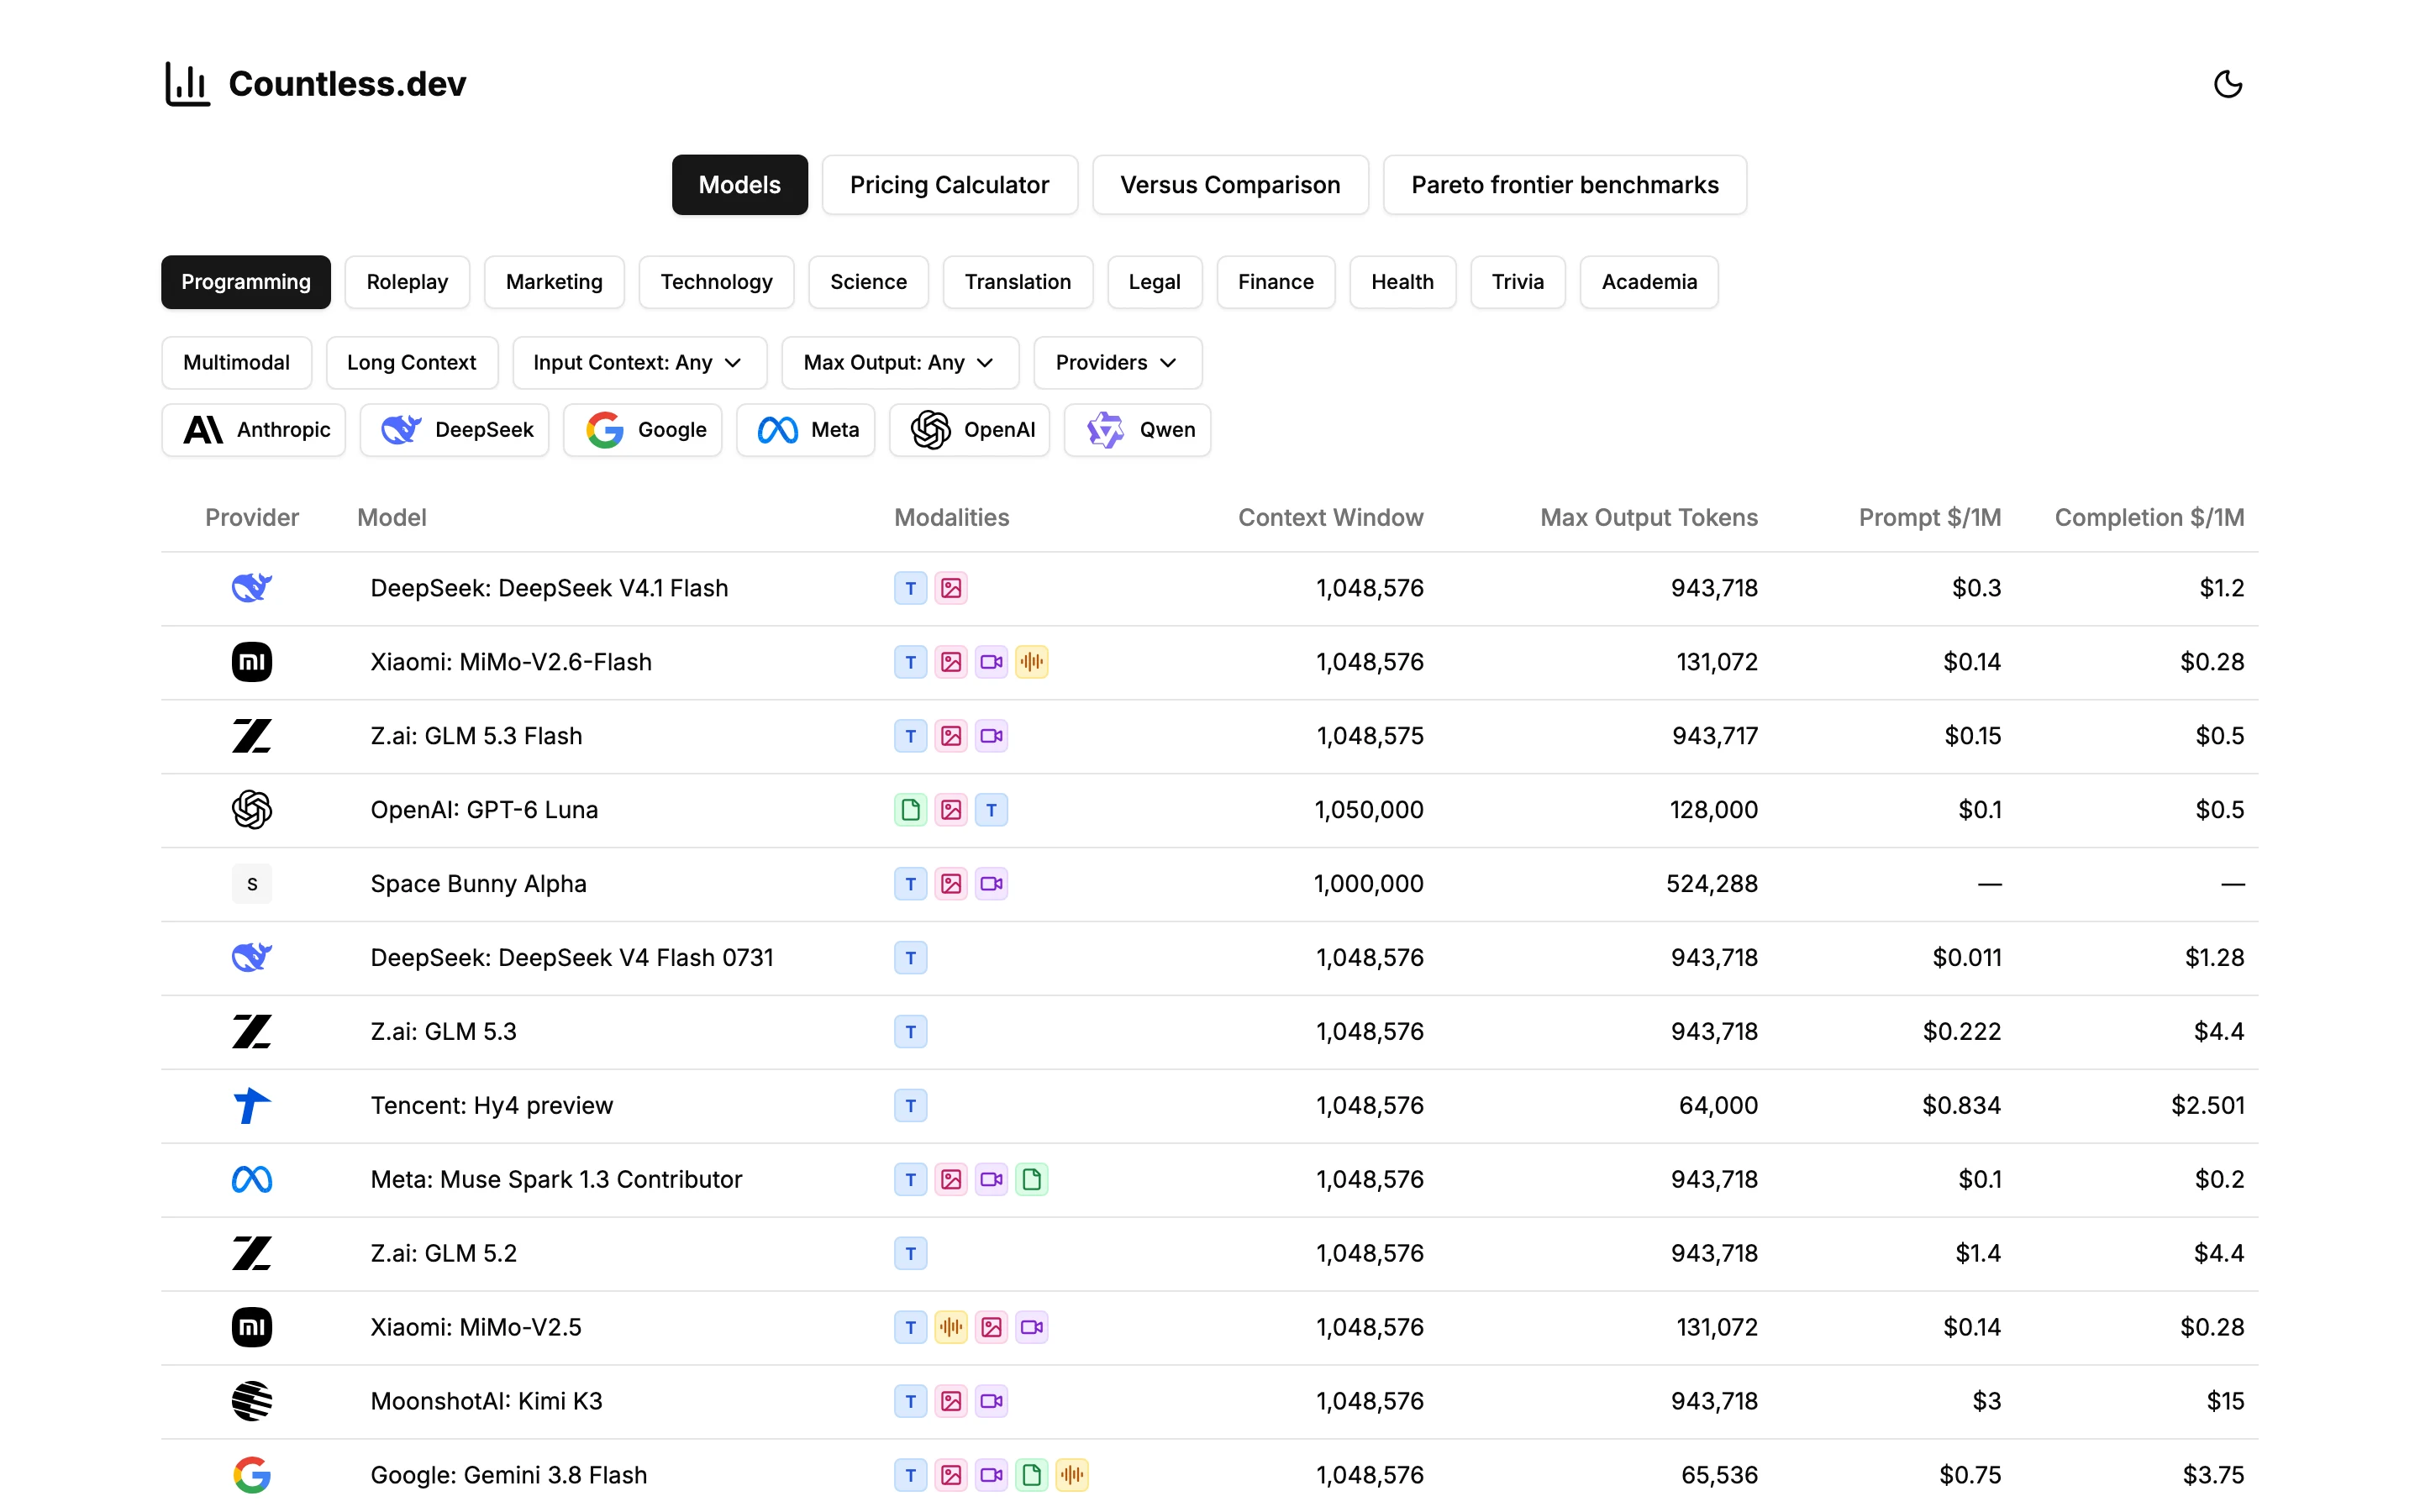The height and width of the screenshot is (1512, 2420).
Task: Click the DeepSeek logo in V4.1 Flash row
Action: [252, 587]
